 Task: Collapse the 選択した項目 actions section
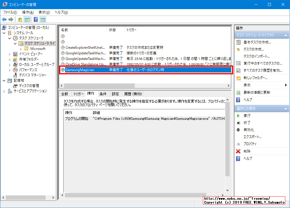coord(286,109)
